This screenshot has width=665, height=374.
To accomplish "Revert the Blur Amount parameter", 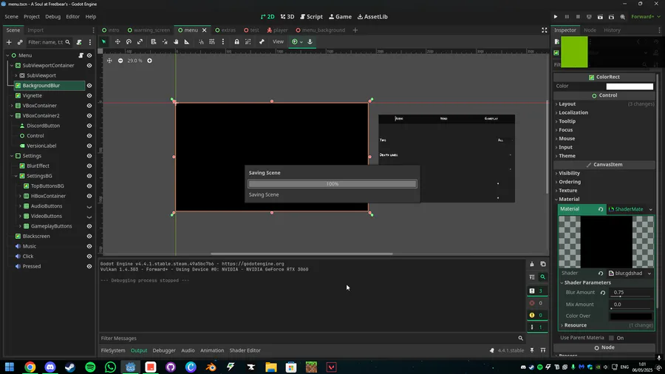I will click(603, 293).
